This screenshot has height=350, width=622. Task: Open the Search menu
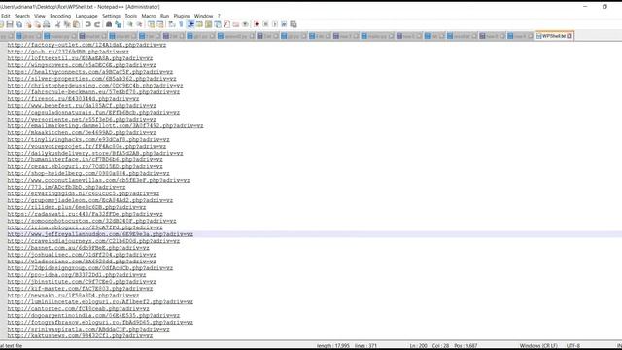22,16
